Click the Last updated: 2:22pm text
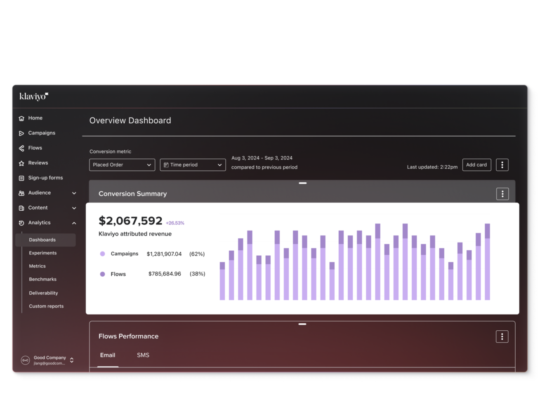Viewport: 540px width, 407px height. point(432,167)
